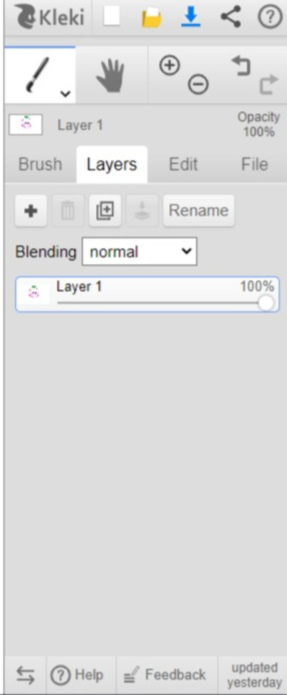Screen dimensions: 287x695
Task: Click the zoom out icon
Action: tap(198, 84)
